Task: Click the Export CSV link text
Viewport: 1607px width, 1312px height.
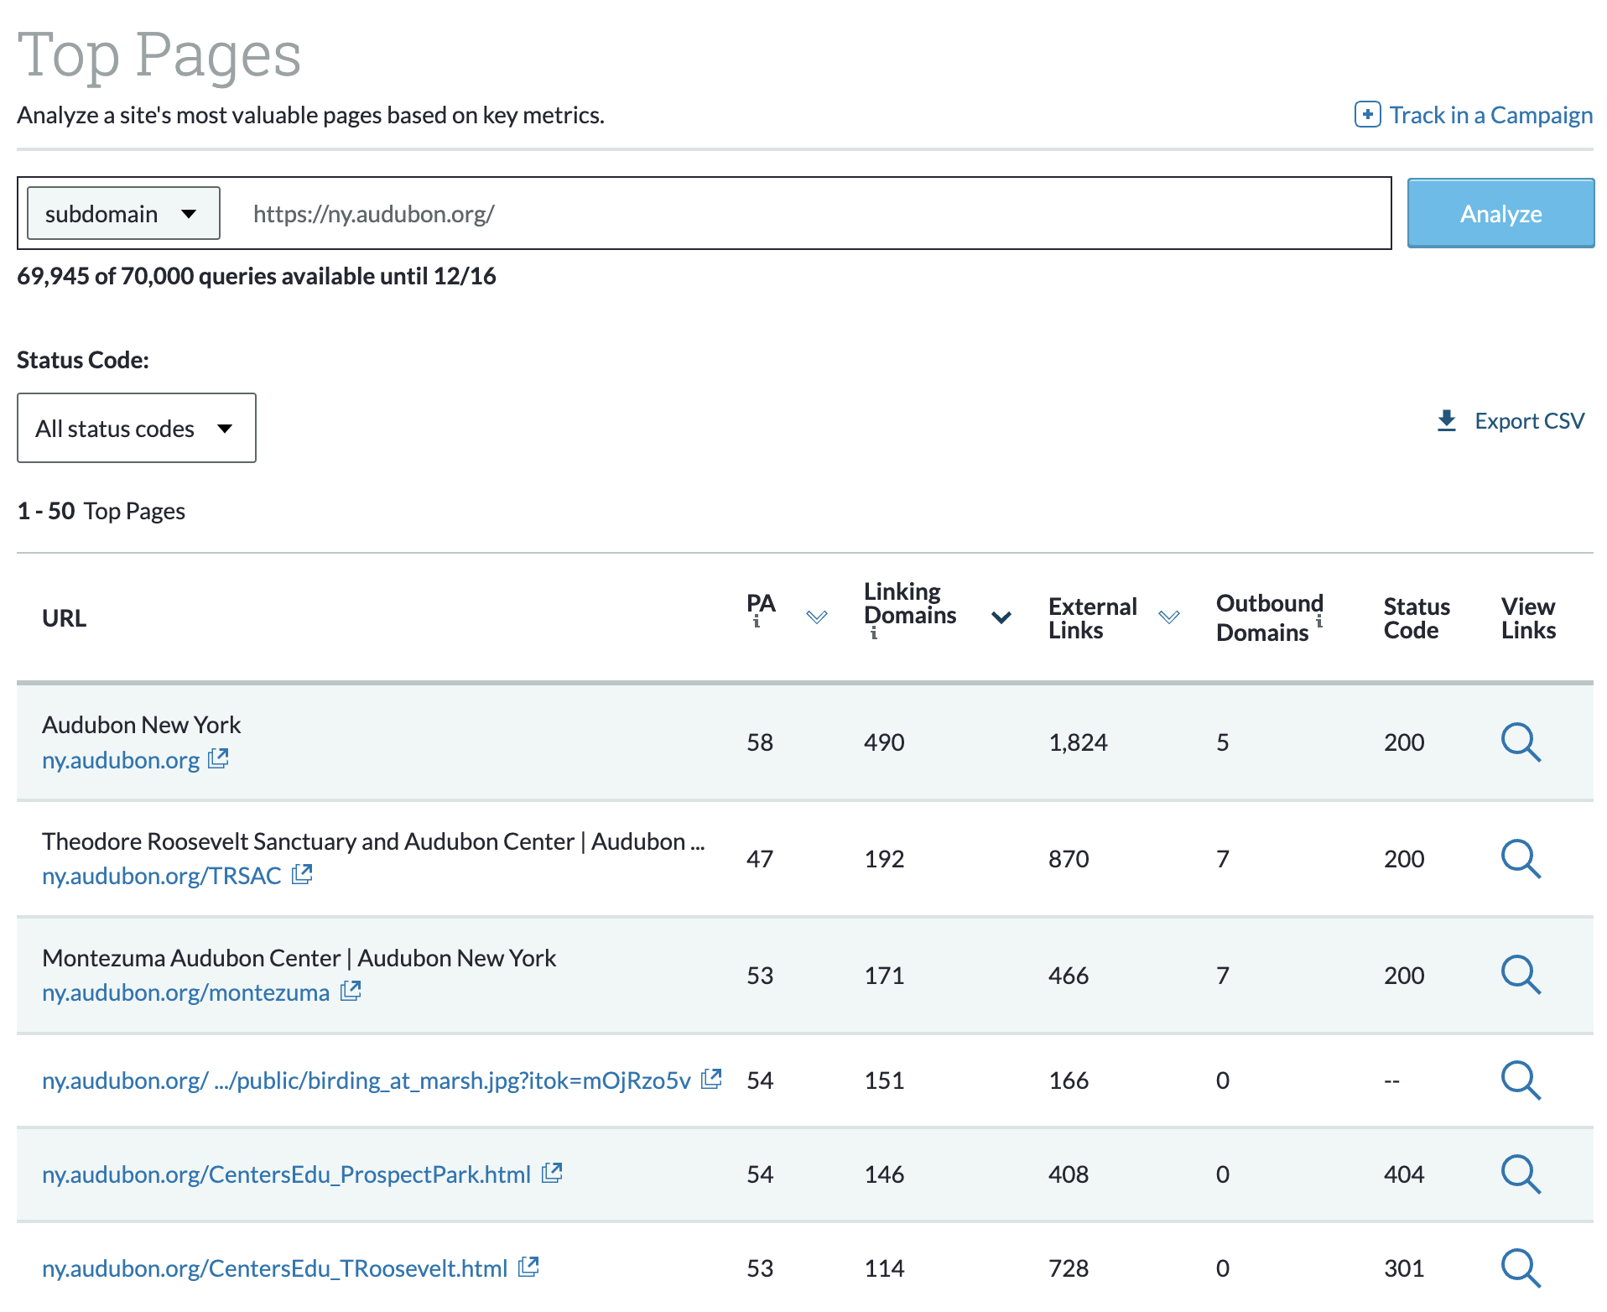Action: point(1529,421)
